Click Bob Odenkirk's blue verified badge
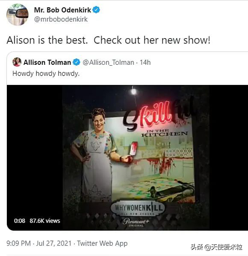Viewport: 248px width, 256px height. pyautogui.click(x=96, y=10)
